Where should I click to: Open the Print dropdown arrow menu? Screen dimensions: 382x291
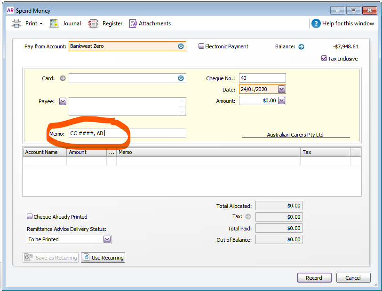pos(41,23)
